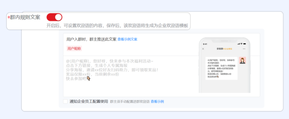Click the 用户入群时，群主推送此文案 heading
Image resolution: width=289 pixels, height=119 pixels.
pyautogui.click(x=91, y=39)
